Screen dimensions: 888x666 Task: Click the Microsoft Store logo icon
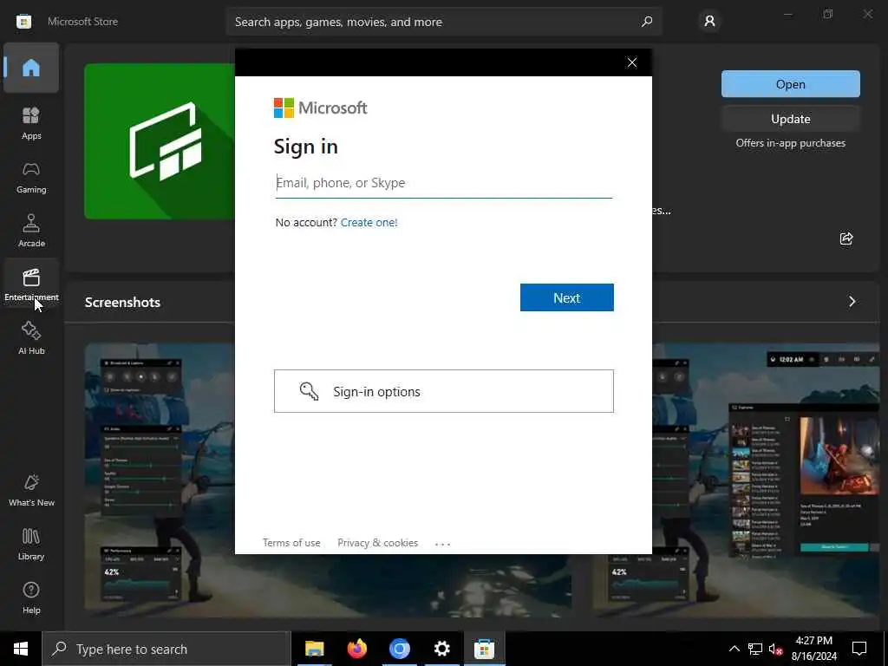tap(23, 22)
